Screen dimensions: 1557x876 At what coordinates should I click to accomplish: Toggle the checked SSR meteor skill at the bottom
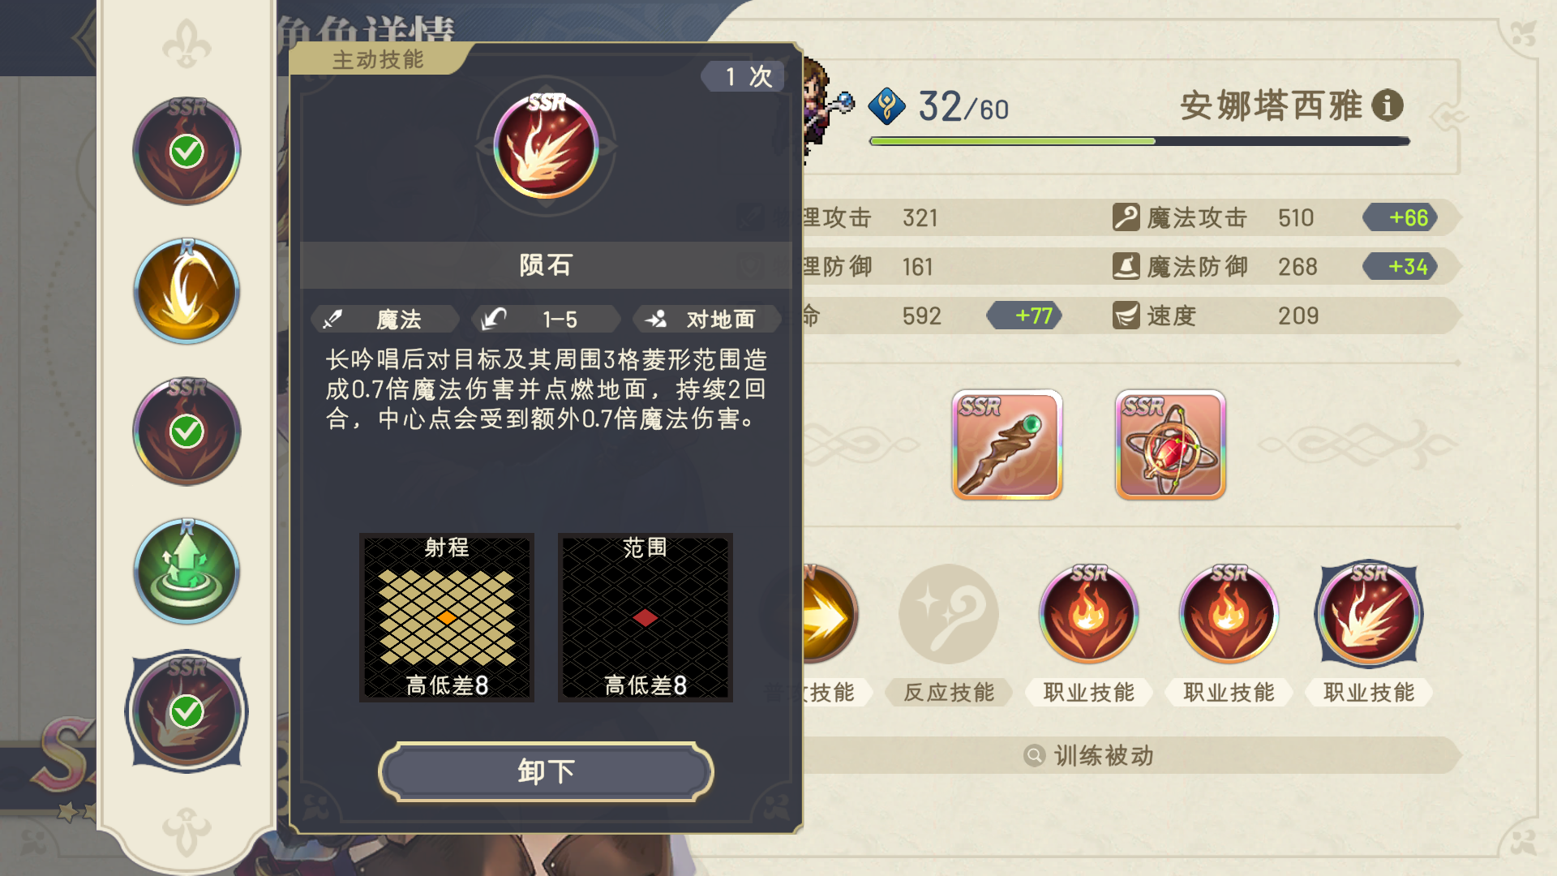[187, 711]
